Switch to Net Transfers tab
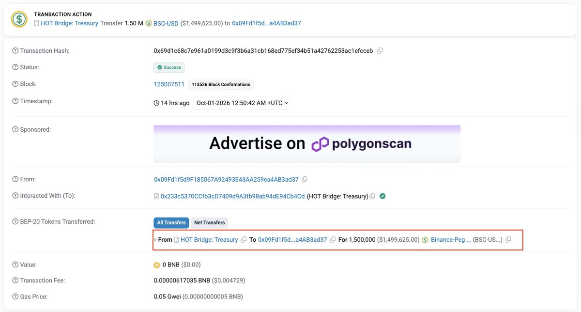The image size is (581, 312). coord(210,223)
